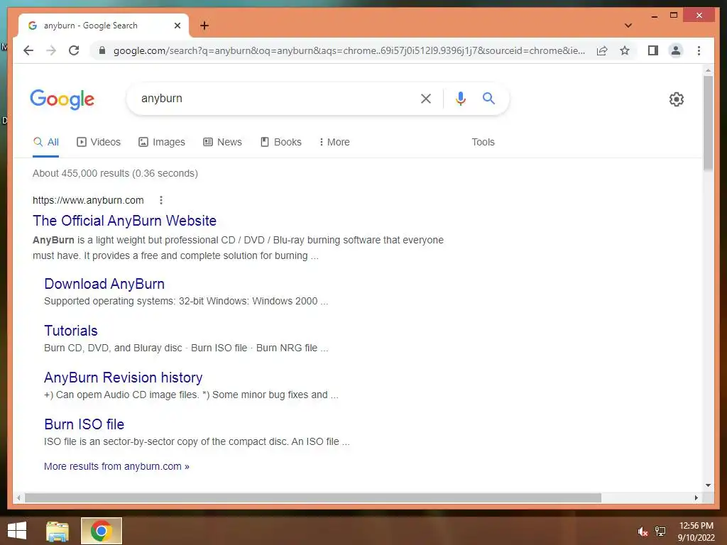
Task: Share this page using the share icon
Action: 602,50
